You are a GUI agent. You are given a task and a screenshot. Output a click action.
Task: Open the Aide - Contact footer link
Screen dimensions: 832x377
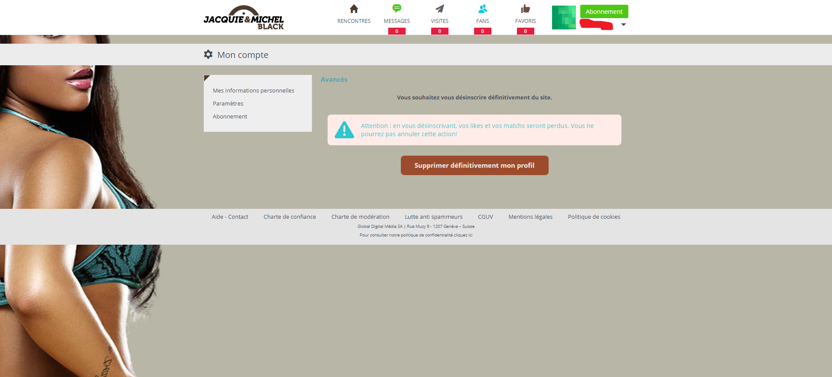230,217
